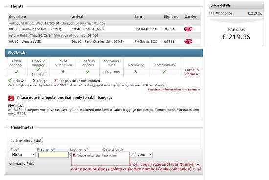The height and width of the screenshot is (180, 269).
Task: Click the Cabin baggage checkmark icon
Action: (16, 72)
